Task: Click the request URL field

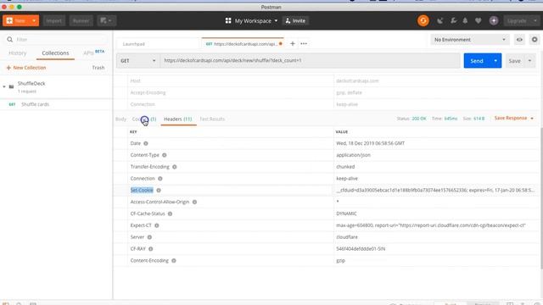Action: (310, 60)
